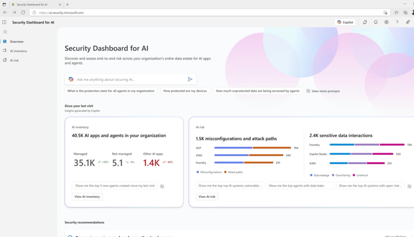Image resolution: width=414 pixels, height=237 pixels.
Task: Collapse the left navigation hamburger menu
Action: (x=5, y=32)
